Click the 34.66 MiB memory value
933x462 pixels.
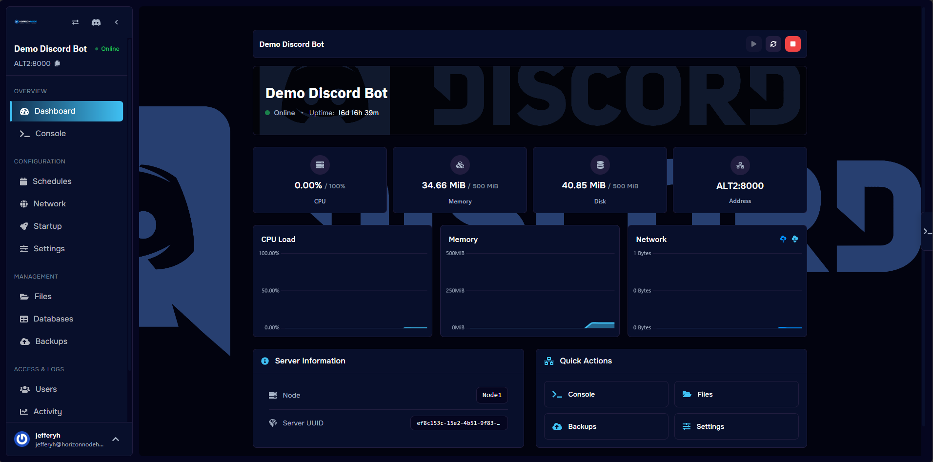pyautogui.click(x=444, y=185)
